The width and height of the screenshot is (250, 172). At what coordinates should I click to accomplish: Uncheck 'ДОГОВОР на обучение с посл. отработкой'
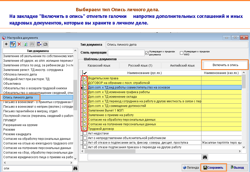(x=85, y=83)
